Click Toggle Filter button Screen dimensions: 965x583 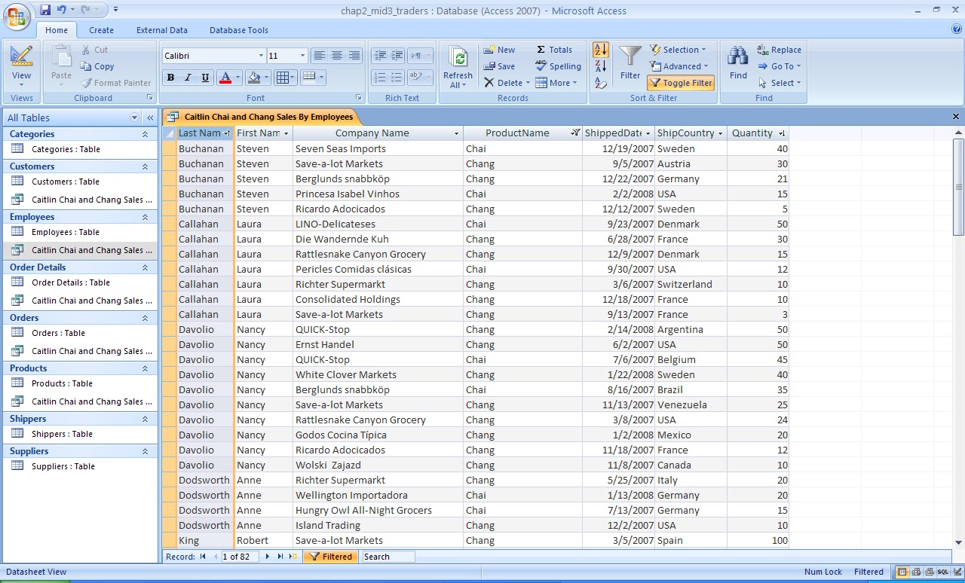click(681, 83)
